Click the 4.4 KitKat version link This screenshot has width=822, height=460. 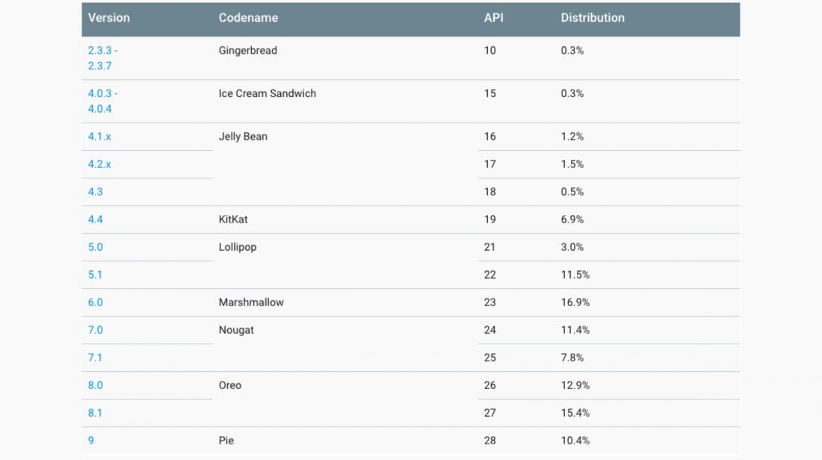pos(96,220)
